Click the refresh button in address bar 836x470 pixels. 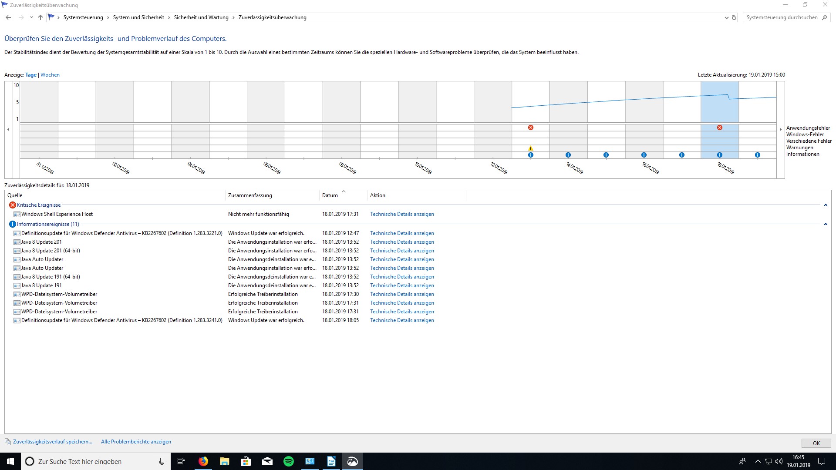coord(734,17)
